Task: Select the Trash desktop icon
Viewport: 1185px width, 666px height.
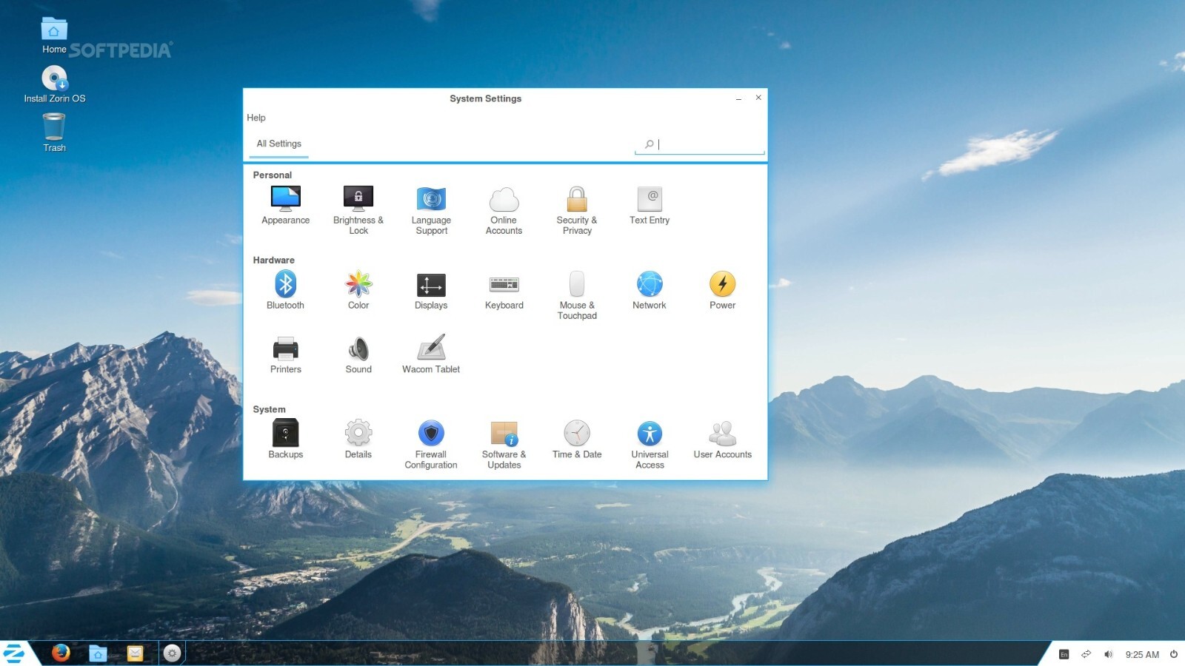Action: click(x=54, y=132)
